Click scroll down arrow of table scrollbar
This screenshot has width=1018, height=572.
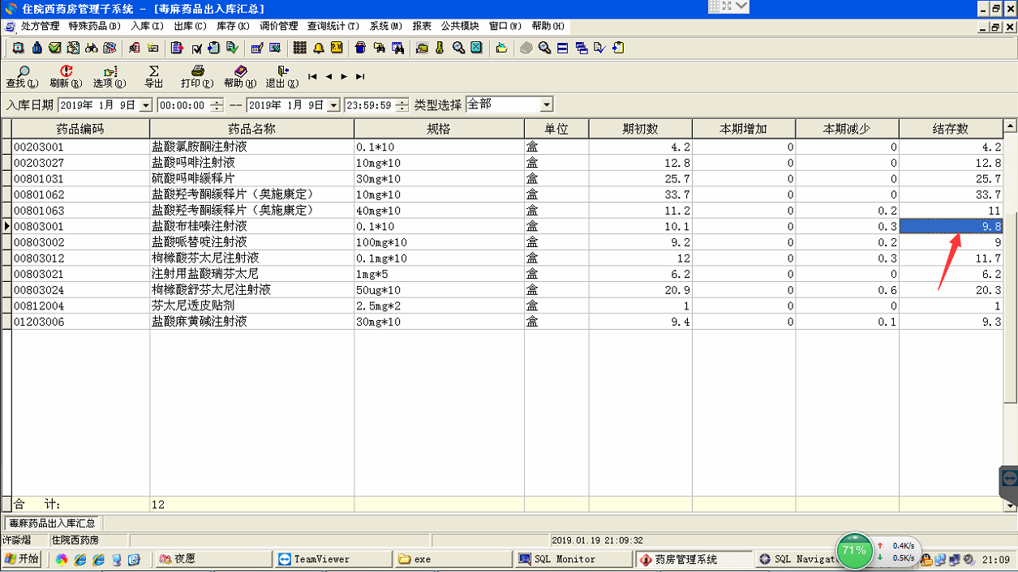tap(1010, 505)
